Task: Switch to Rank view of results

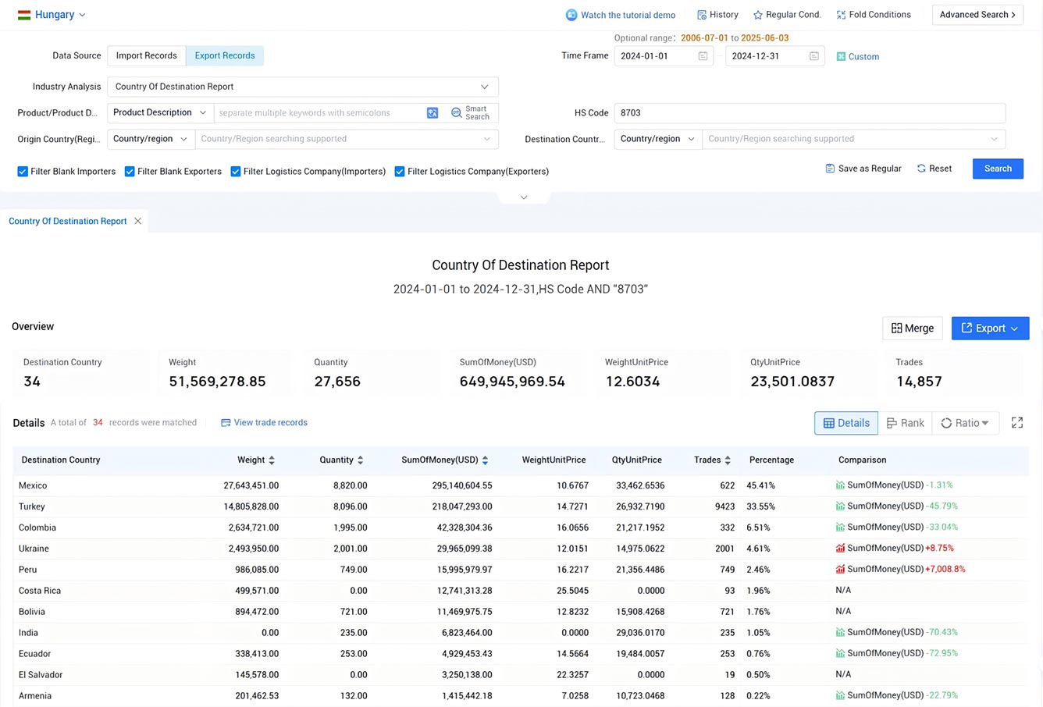Action: point(905,422)
